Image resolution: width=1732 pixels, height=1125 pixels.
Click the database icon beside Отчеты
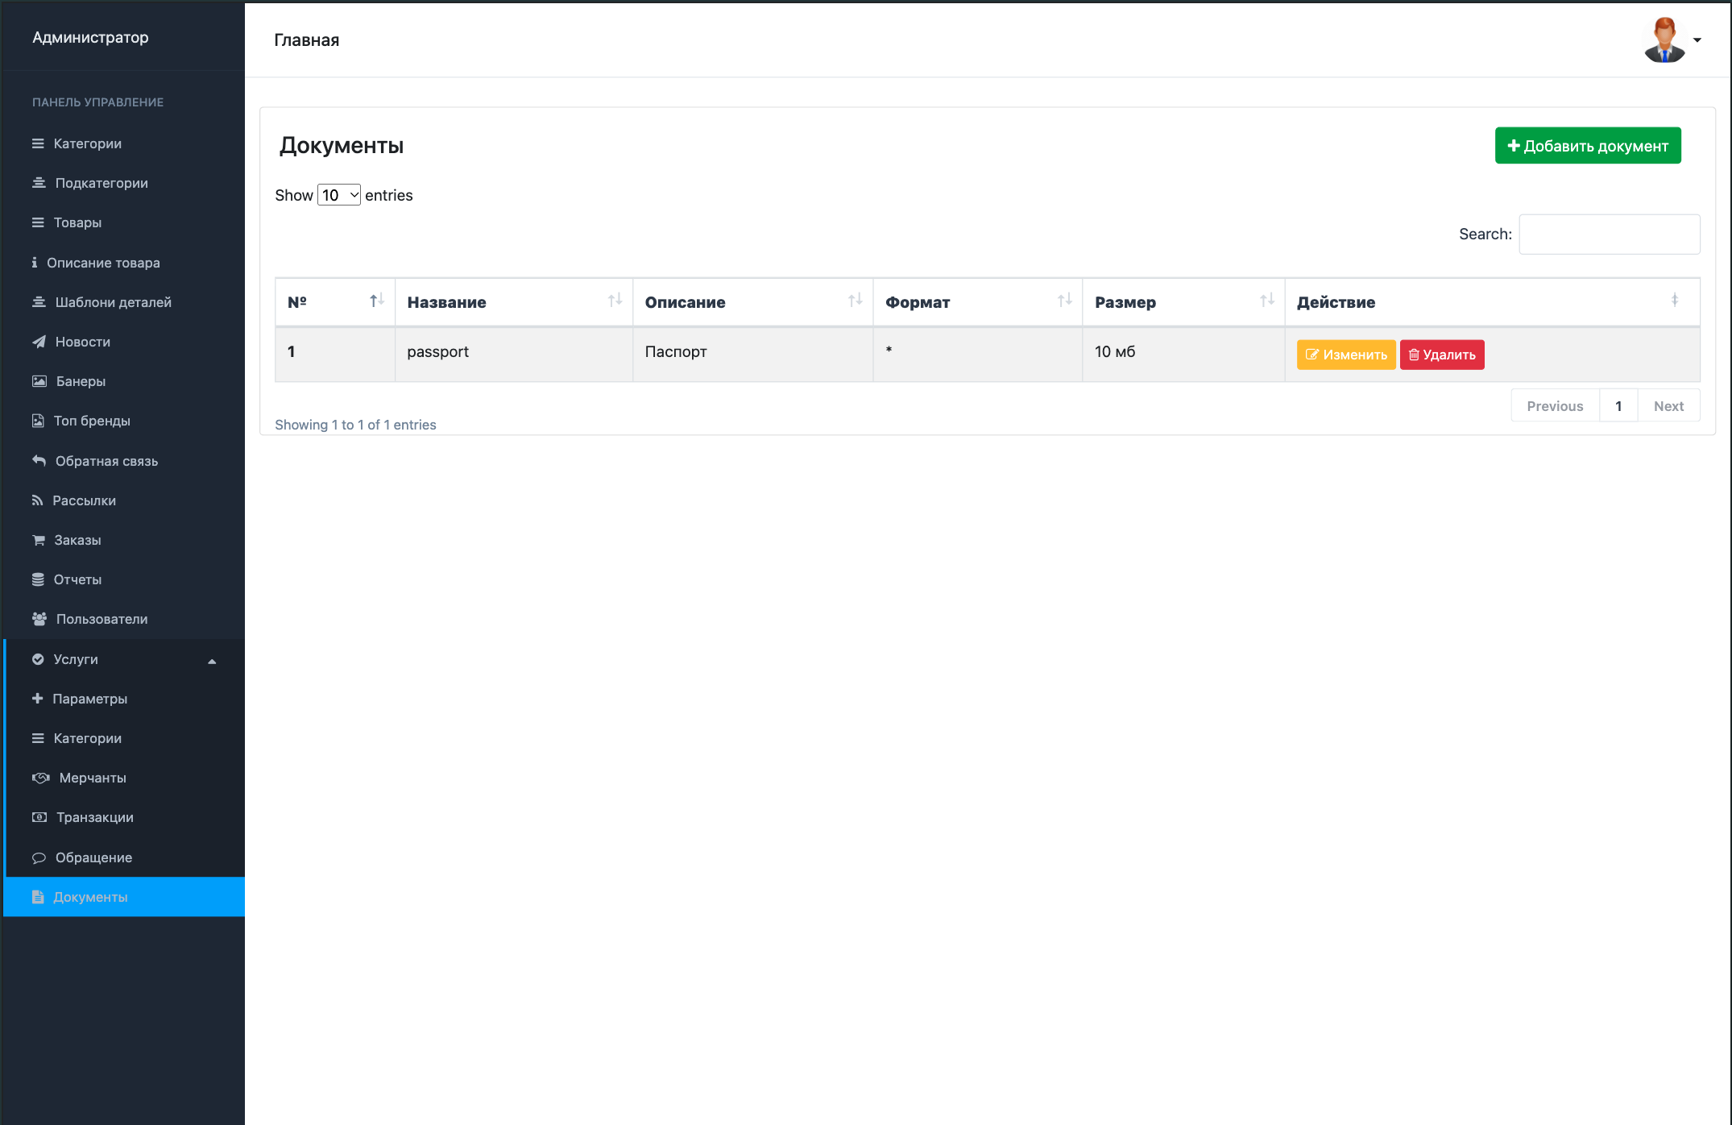click(x=38, y=579)
